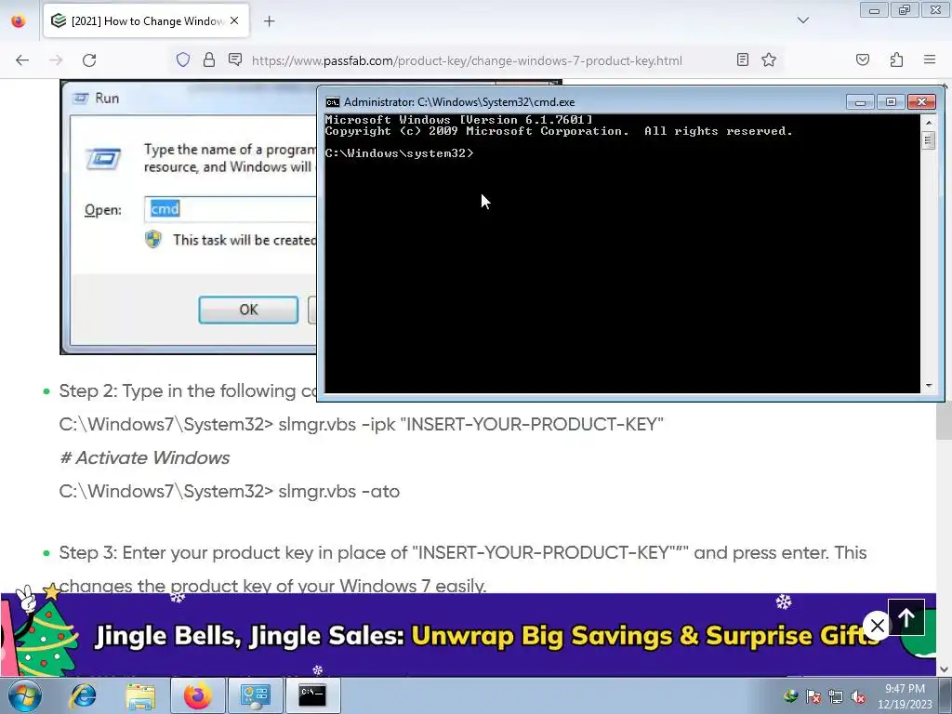
Task: Click the cmd scrollbar thumb
Action: 929,140
